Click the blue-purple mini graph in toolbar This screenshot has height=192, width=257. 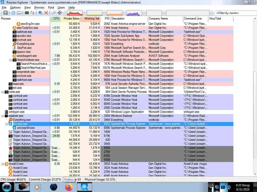(x=134, y=13)
